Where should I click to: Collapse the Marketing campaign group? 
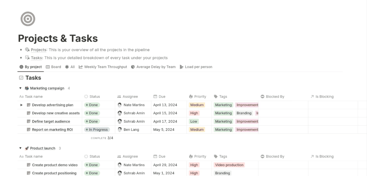[x=20, y=88]
